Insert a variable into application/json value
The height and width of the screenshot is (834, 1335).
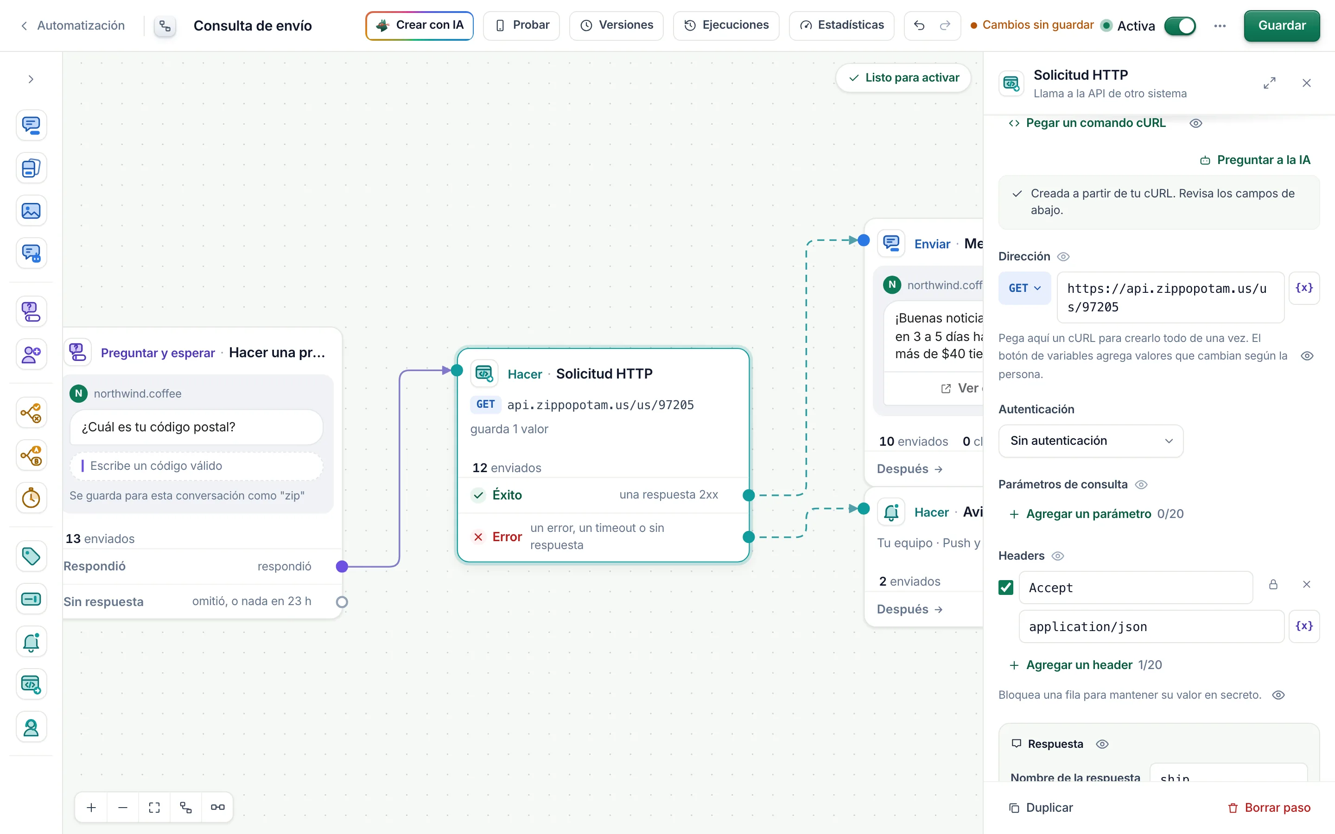click(1303, 626)
